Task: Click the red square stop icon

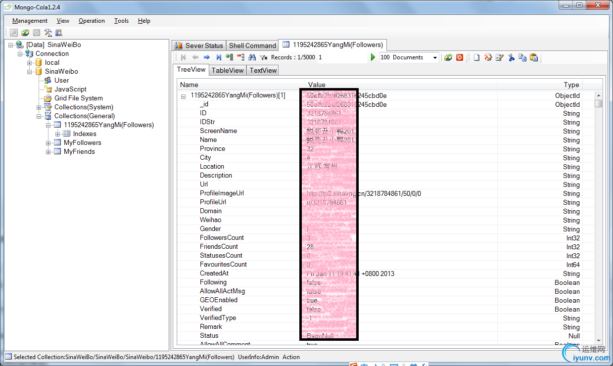Action: tap(460, 57)
